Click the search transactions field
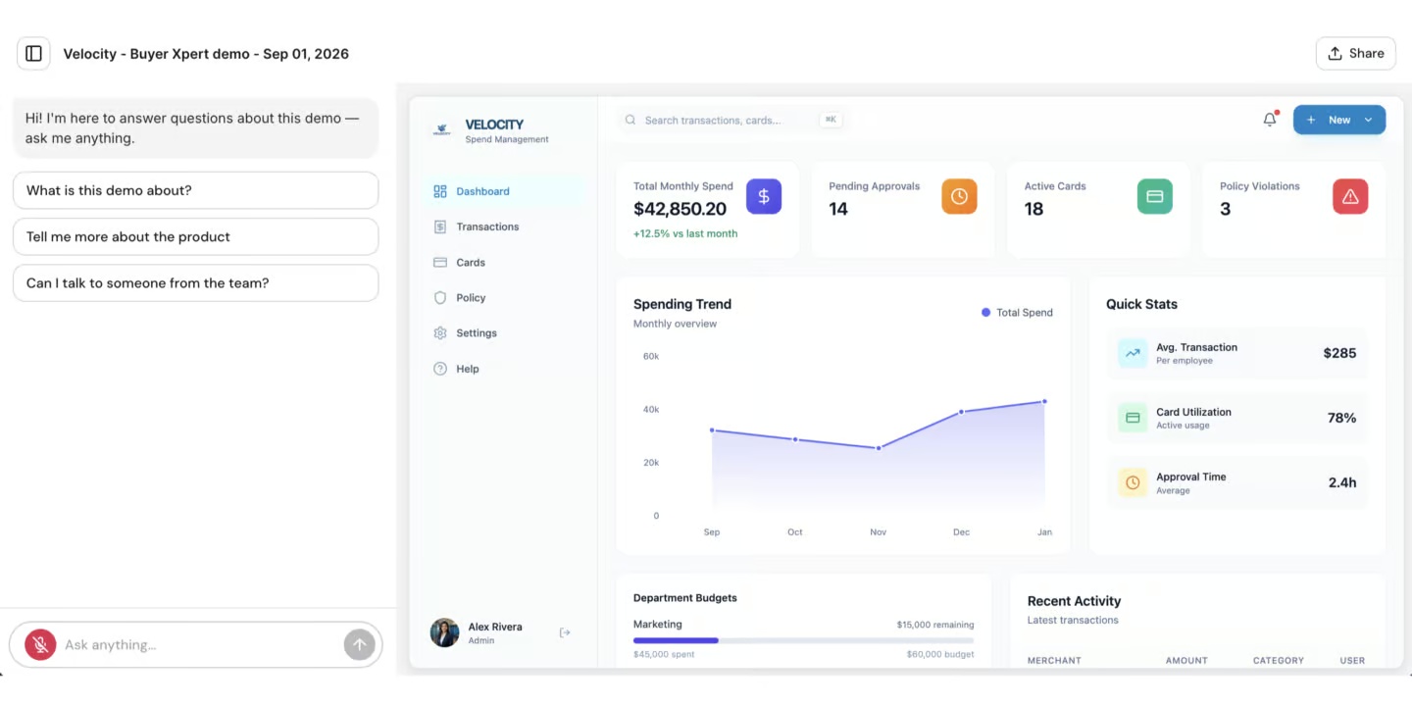 (x=732, y=120)
